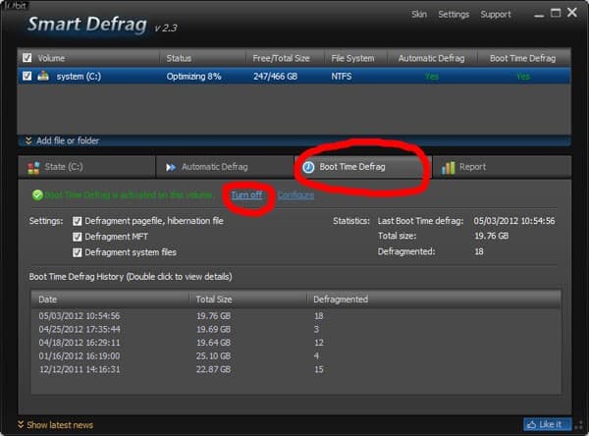The width and height of the screenshot is (589, 436).
Task: Open the Report tab
Action: pos(502,167)
